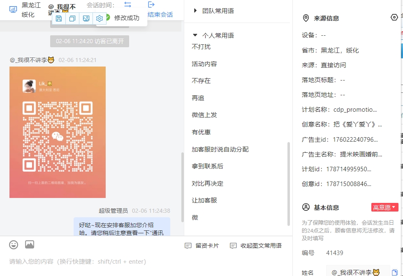Click the send image icon below chat
403x276 pixels.
point(30,244)
